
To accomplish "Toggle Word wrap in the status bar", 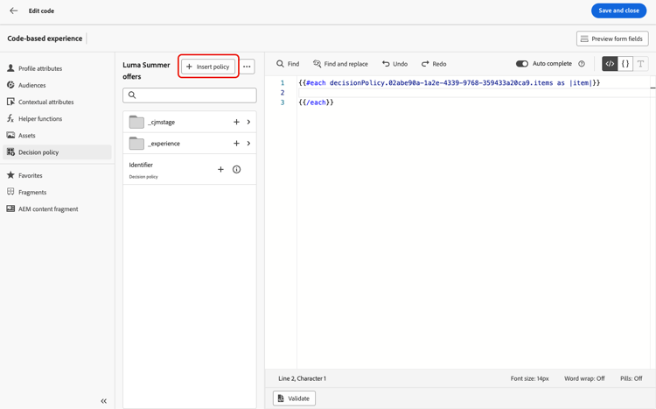I will click(584, 378).
